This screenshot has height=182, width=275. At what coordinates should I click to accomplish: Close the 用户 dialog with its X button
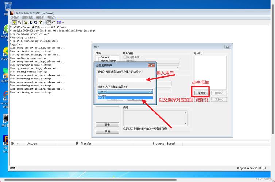tap(228, 47)
